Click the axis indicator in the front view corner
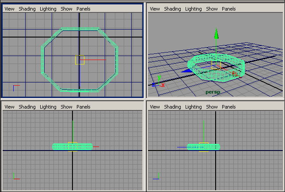The image size is (285, 192). coord(16,176)
